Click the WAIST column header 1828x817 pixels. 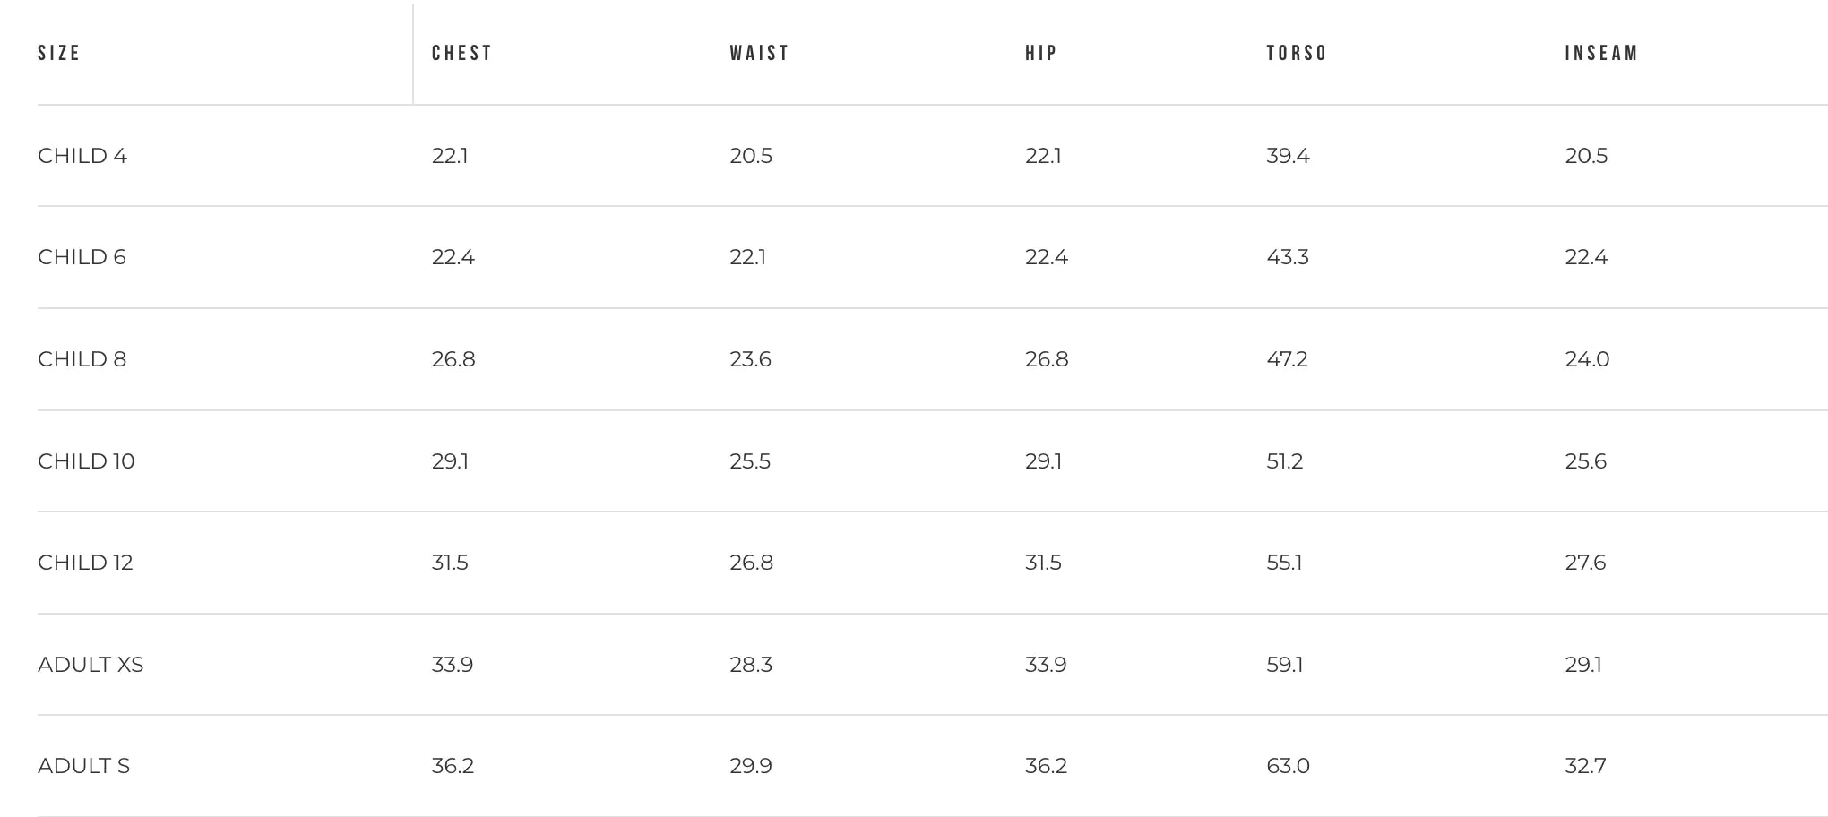point(759,54)
